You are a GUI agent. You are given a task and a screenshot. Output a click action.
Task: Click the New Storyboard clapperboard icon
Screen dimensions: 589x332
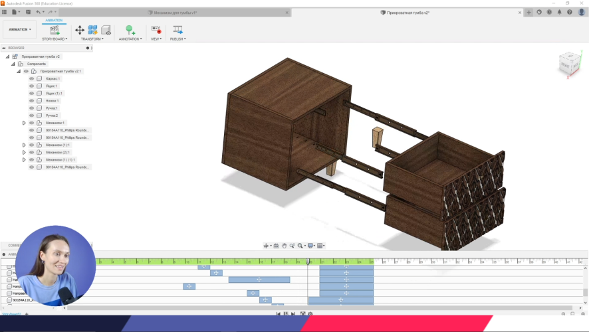55,30
